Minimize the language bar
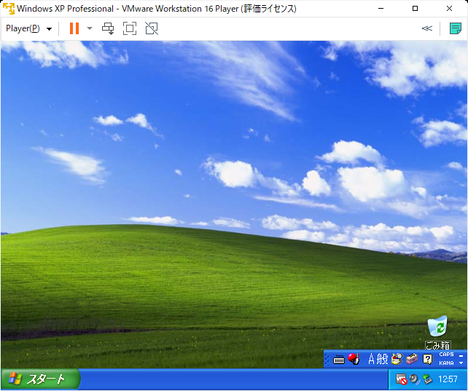Viewport: 468px width, 391px height. pos(461,356)
